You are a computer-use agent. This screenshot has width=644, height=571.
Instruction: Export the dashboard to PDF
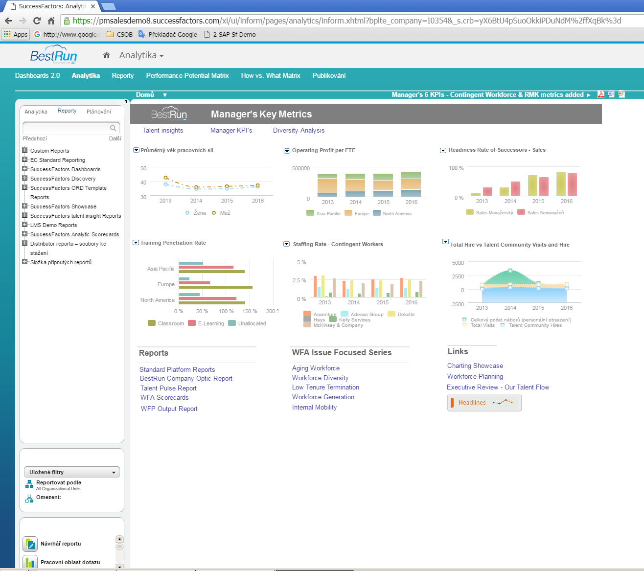click(600, 94)
